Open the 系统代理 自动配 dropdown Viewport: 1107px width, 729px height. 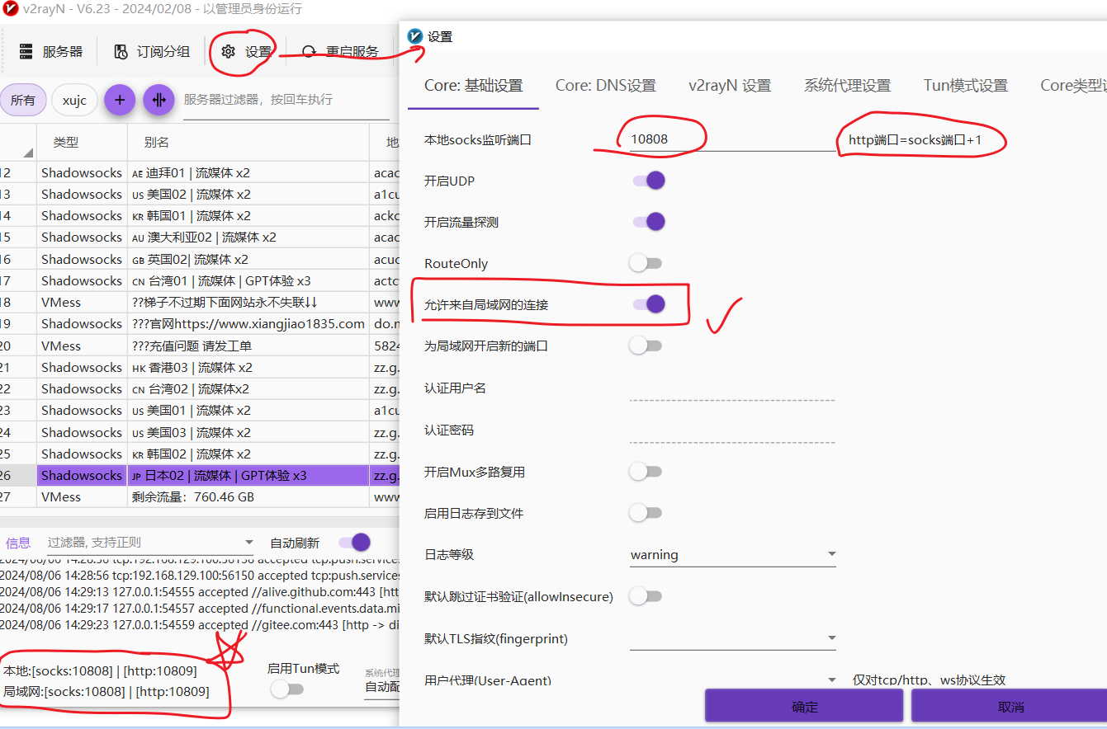(381, 686)
